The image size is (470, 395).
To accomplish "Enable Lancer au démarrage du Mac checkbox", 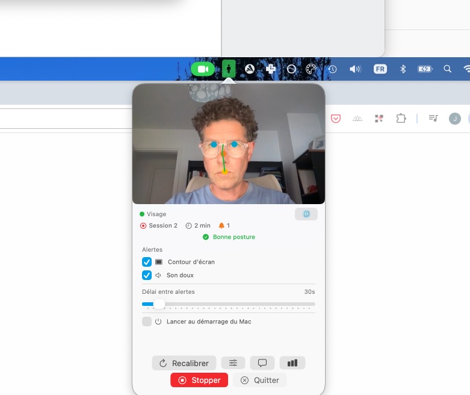I will tap(147, 322).
